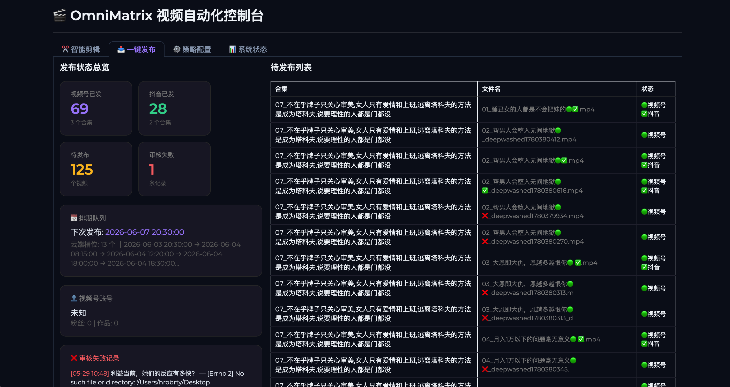
Task: Open the 智能剪辑 tab
Action: point(81,49)
